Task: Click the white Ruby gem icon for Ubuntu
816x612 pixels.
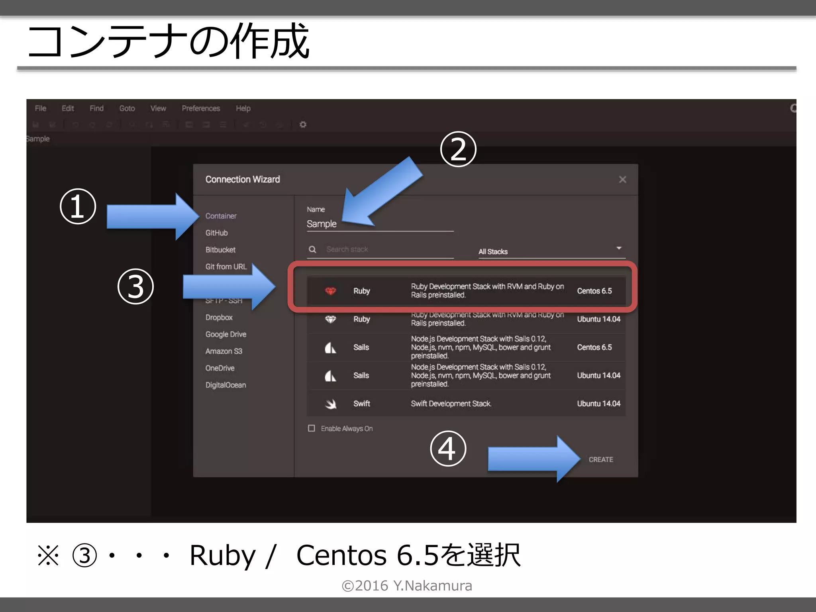Action: [330, 319]
